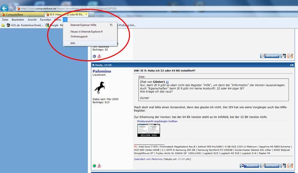
Task: Choose Internet Explorer-Hilfe from the menu
Action: [90, 25]
